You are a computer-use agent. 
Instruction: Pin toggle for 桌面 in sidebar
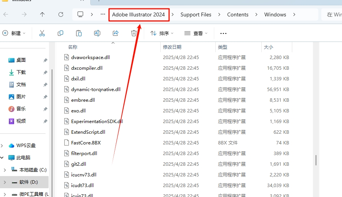(45, 60)
